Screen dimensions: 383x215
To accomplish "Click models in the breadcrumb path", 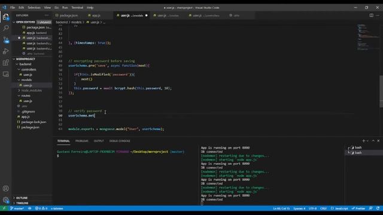I will 76,22.
